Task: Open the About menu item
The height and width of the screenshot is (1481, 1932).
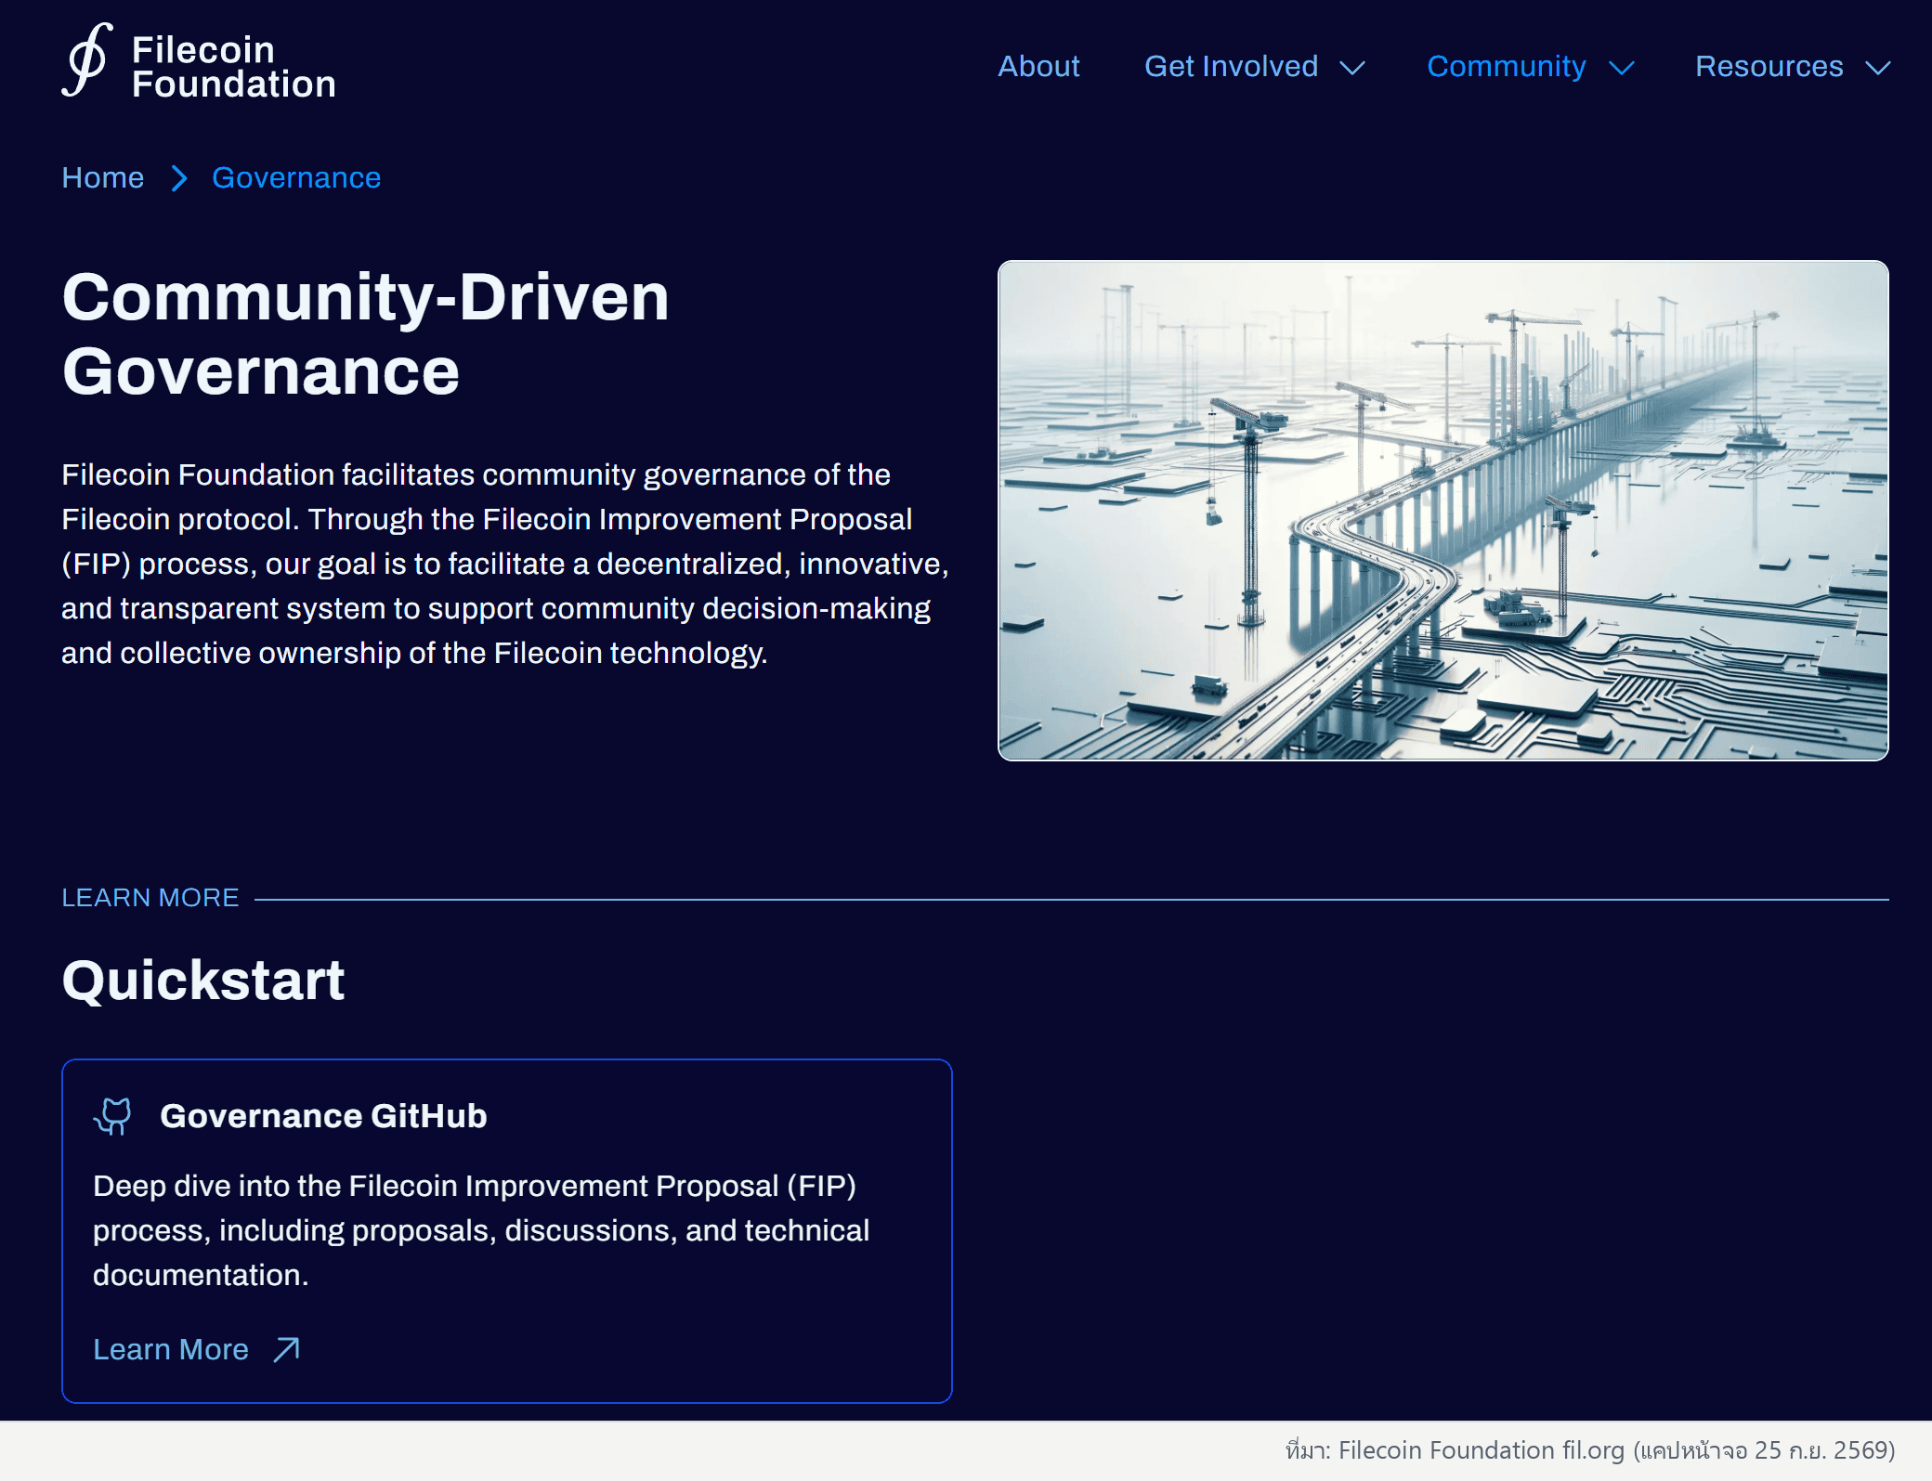Action: 1038,67
